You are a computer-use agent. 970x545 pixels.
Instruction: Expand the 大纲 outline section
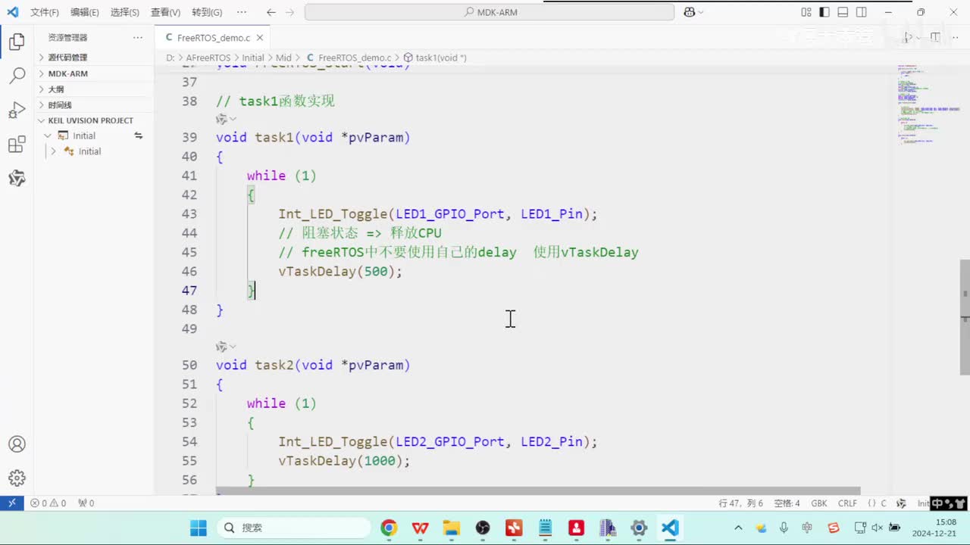tap(95, 89)
